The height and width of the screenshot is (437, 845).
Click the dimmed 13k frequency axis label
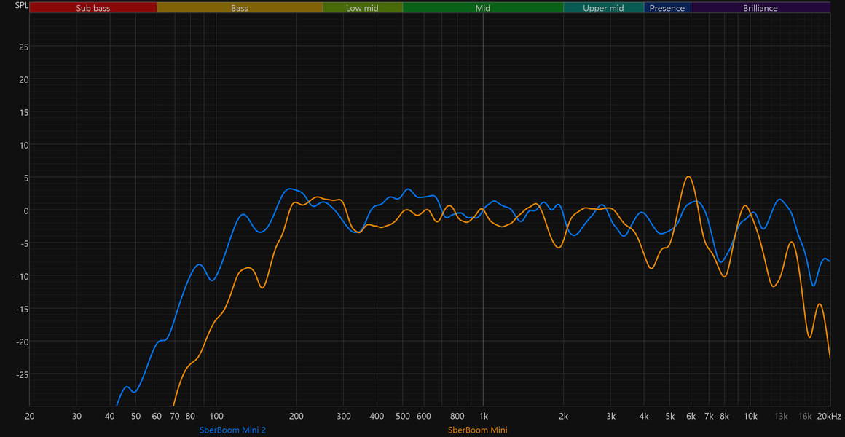[781, 416]
